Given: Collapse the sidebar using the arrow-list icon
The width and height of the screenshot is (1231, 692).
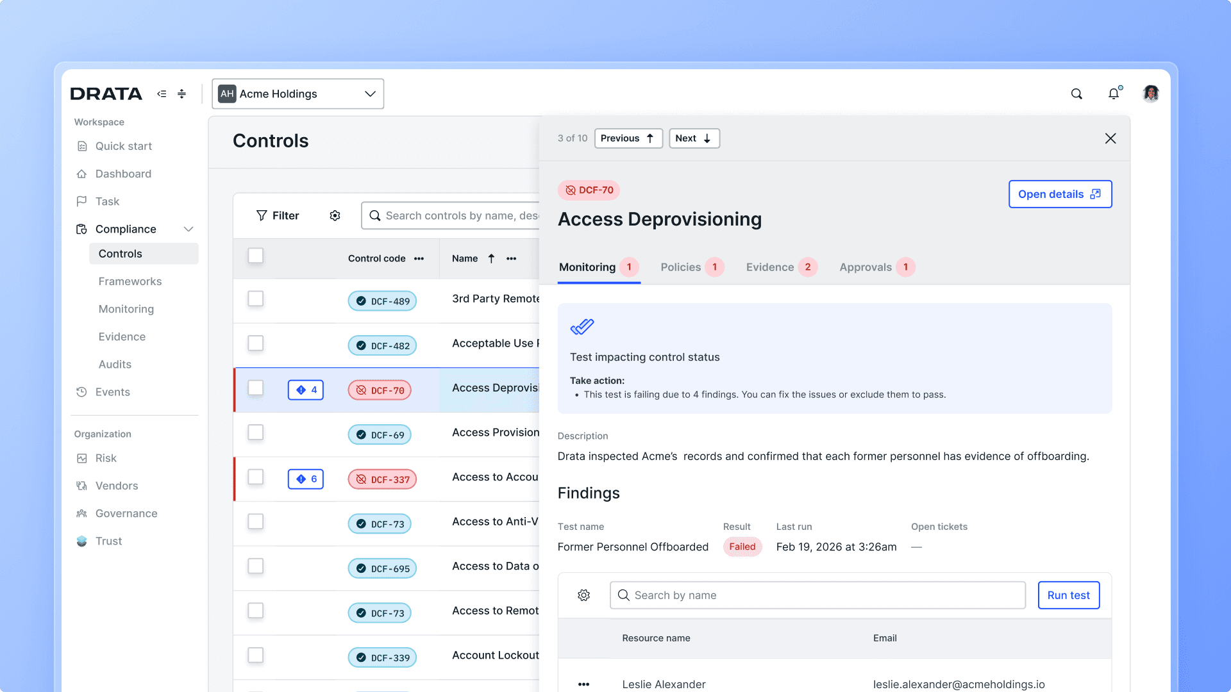Looking at the screenshot, I should 162,94.
